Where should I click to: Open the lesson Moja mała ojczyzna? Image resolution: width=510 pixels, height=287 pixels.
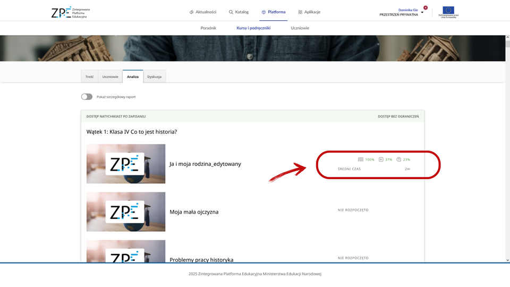(x=194, y=212)
